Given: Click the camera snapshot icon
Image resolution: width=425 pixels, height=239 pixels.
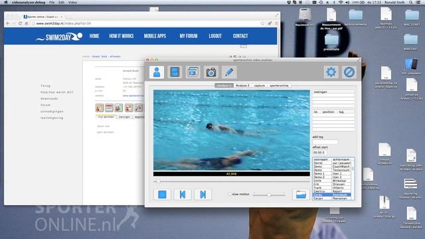Looking at the screenshot, I should click(x=211, y=72).
